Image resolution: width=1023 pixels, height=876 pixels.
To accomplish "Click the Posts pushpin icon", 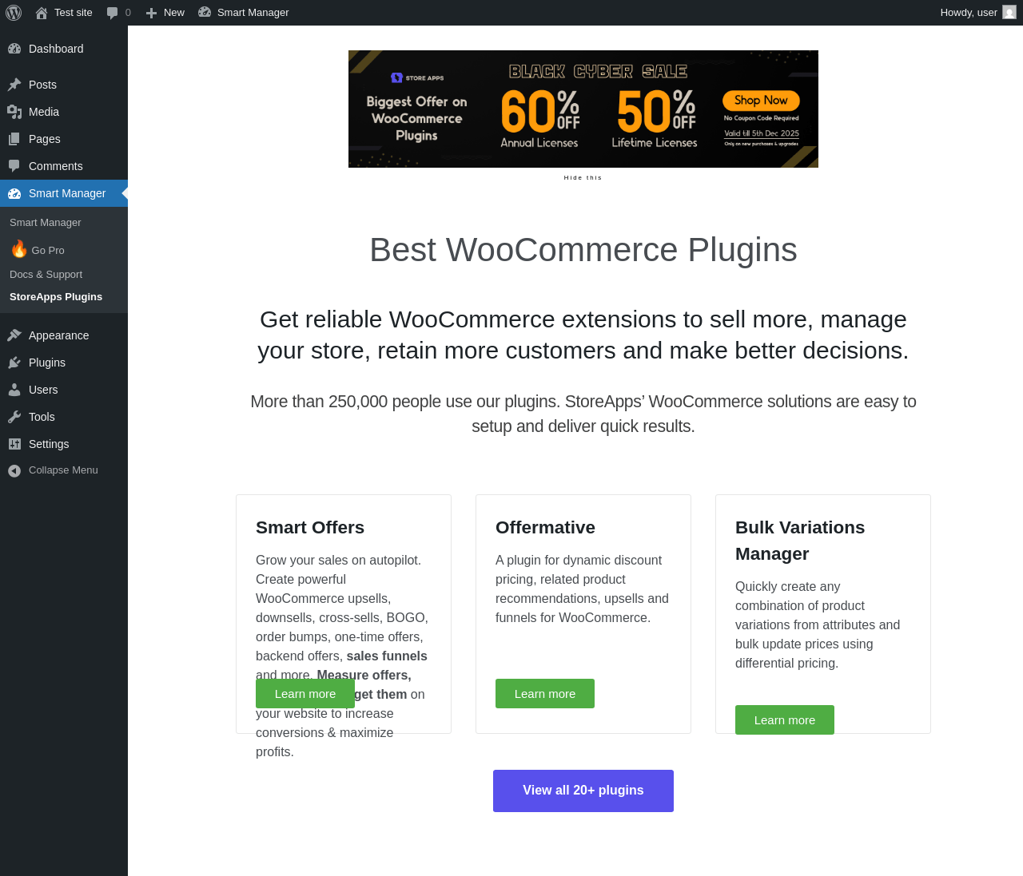I will [x=14, y=85].
